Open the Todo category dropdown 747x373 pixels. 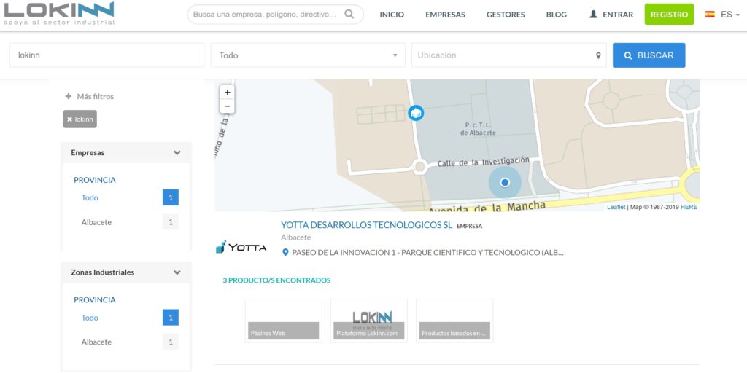coord(308,55)
